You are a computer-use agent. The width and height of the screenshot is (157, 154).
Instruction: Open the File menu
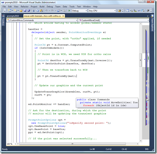tap(4, 6)
